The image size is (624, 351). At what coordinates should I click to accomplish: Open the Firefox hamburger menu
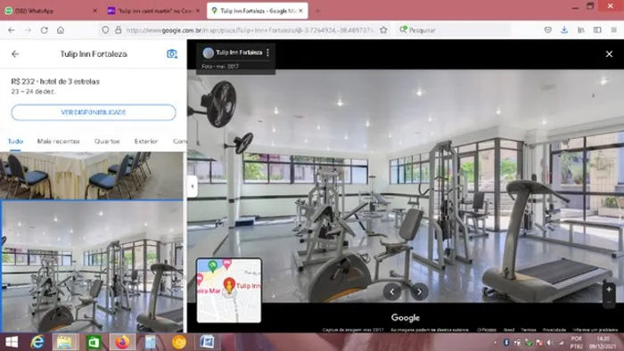click(613, 30)
